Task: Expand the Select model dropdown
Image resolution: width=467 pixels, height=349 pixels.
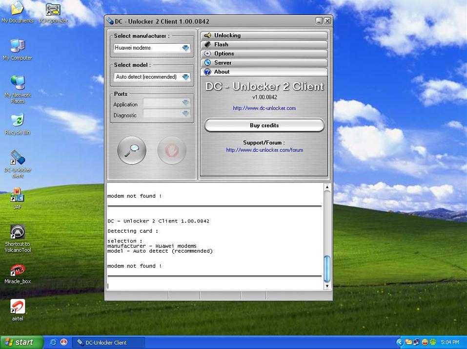Action: [x=185, y=77]
